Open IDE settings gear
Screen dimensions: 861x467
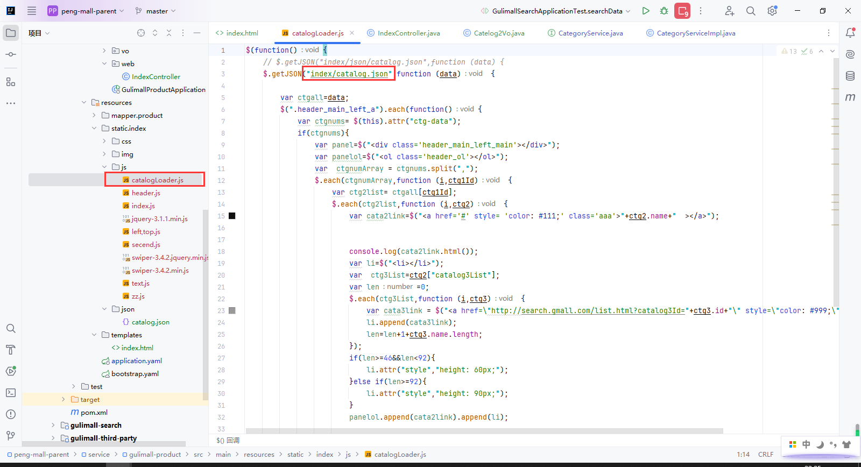click(772, 11)
